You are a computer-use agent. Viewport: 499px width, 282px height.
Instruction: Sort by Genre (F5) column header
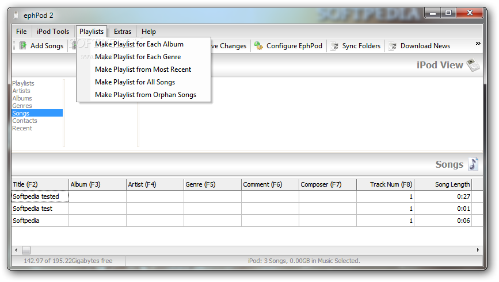pos(212,184)
